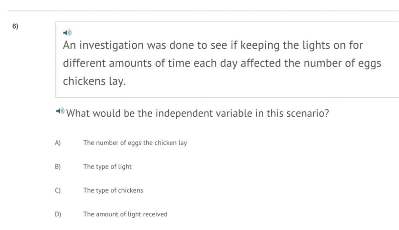
Task: Click the word "eggs" in the passage
Action: (369, 63)
